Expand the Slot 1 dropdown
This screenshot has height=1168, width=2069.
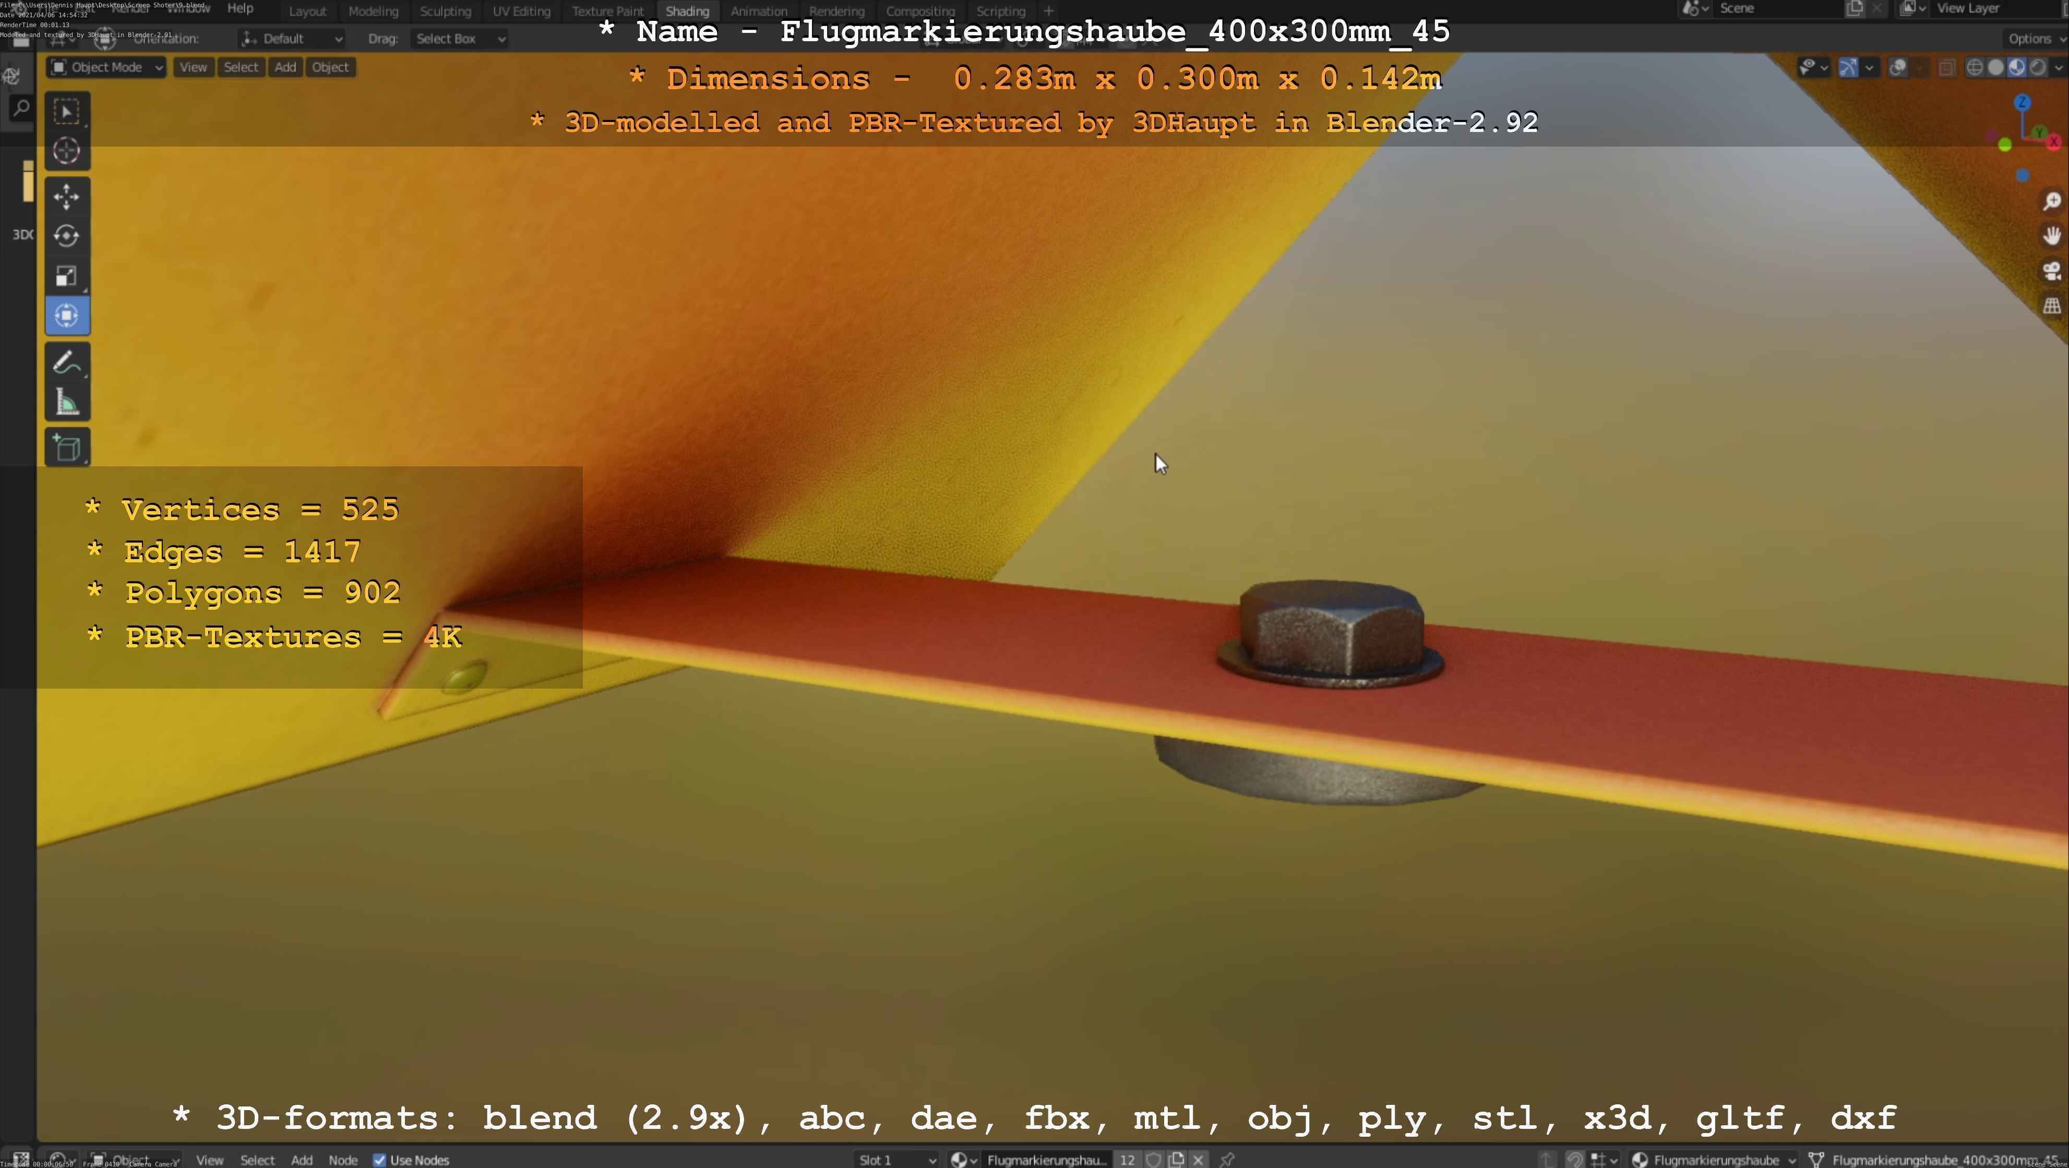pyautogui.click(x=895, y=1160)
